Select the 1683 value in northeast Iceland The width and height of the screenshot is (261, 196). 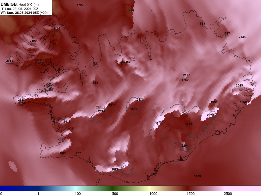point(201,24)
